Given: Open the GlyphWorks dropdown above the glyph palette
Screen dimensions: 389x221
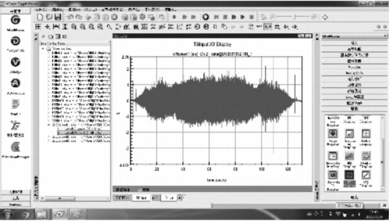Looking at the screenshot, I should pos(354,36).
